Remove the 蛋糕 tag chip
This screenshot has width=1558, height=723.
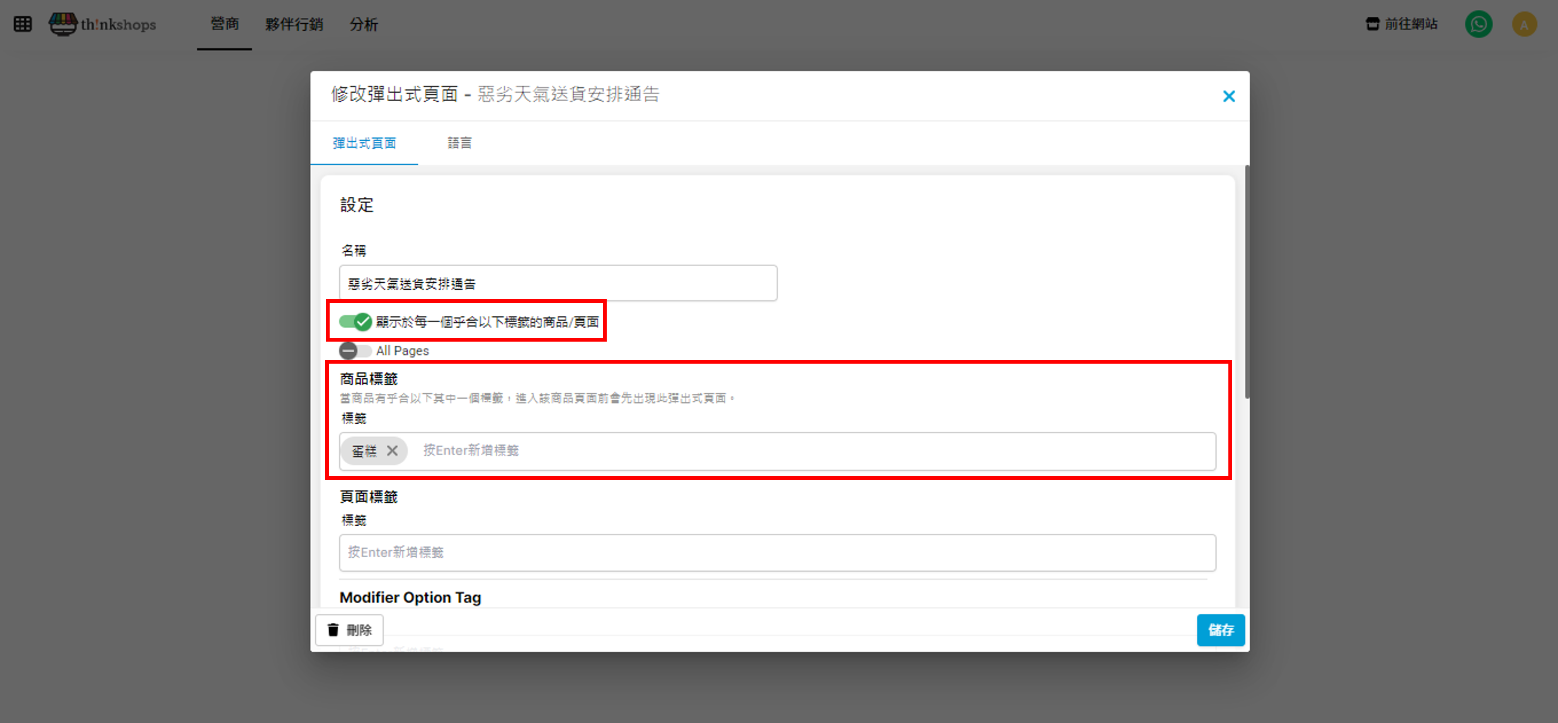click(393, 451)
